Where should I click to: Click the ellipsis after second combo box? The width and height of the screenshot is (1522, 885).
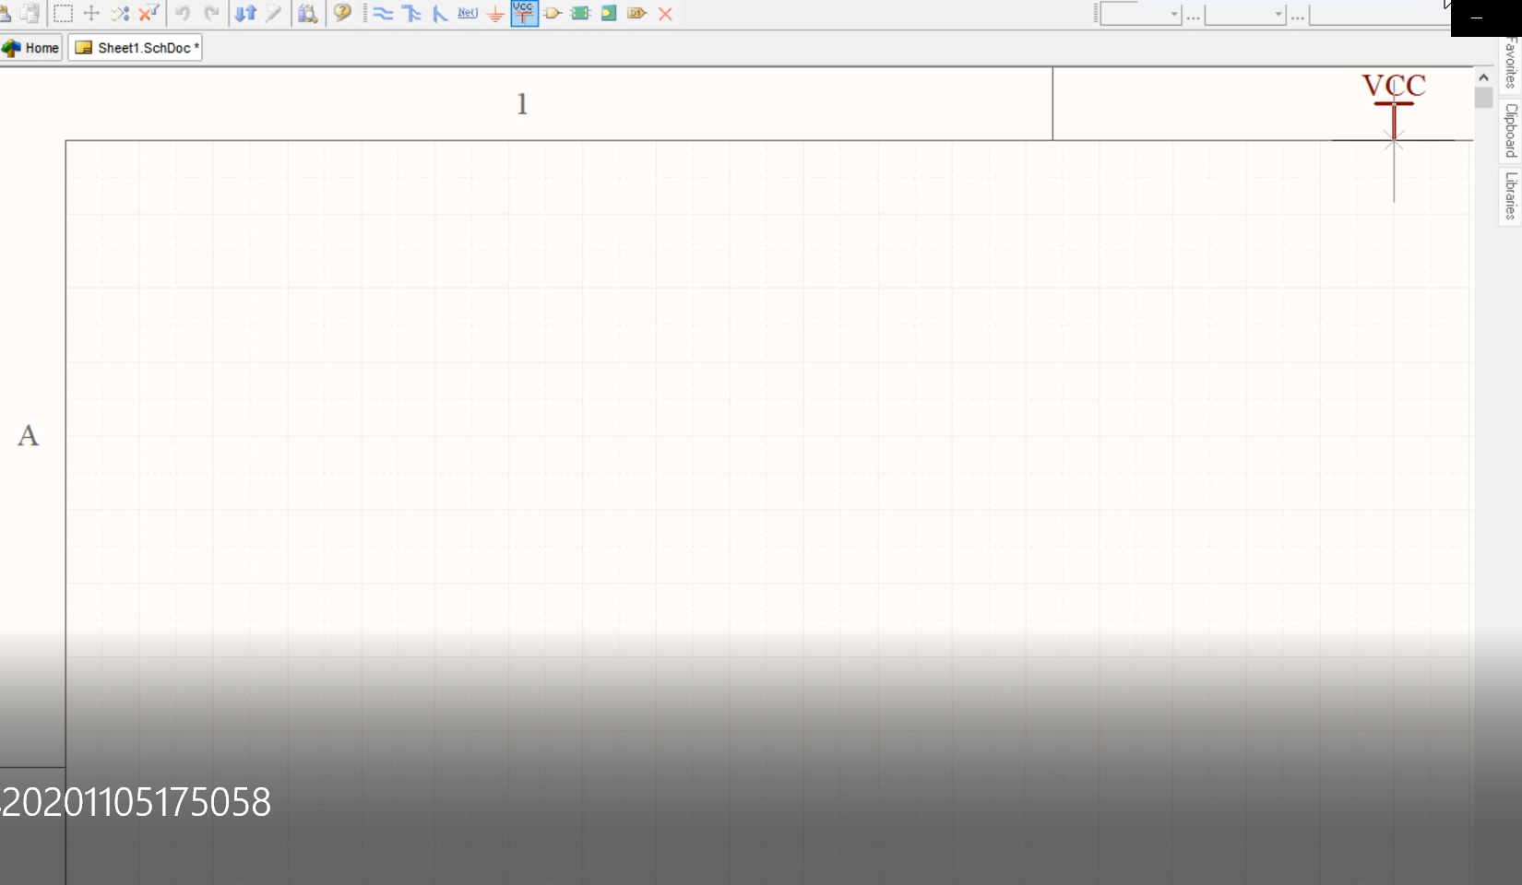tap(1298, 16)
